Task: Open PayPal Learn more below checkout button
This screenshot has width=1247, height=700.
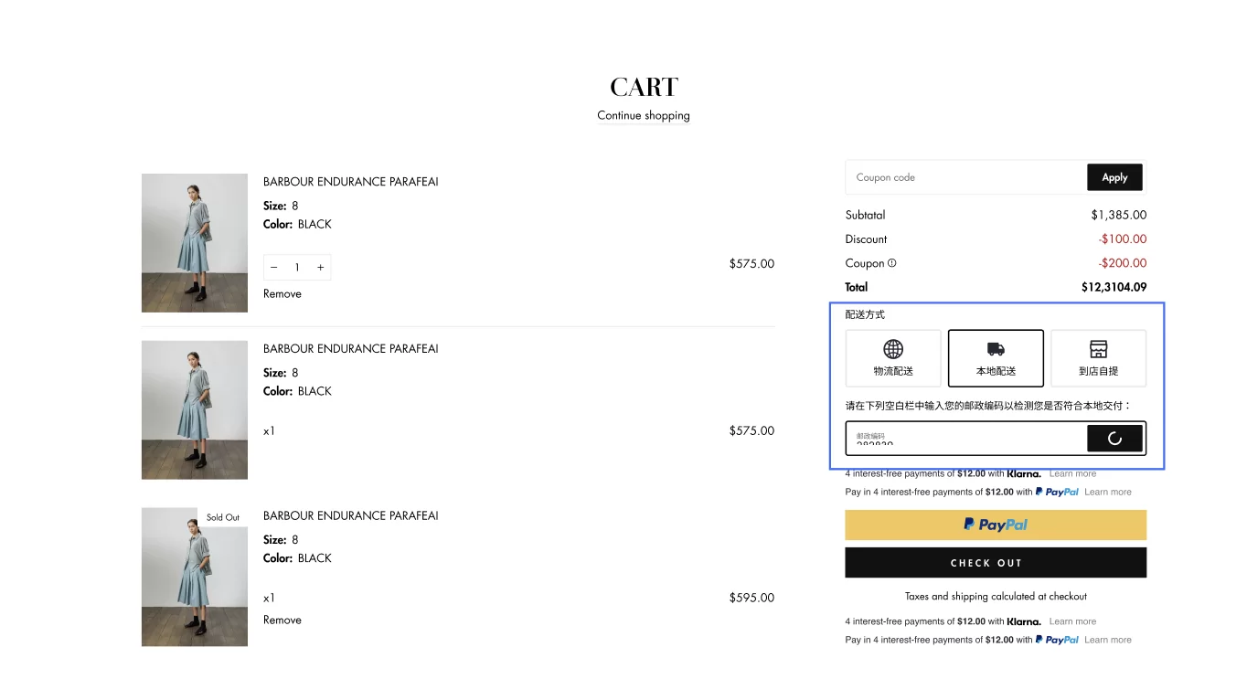Action: click(x=1107, y=640)
